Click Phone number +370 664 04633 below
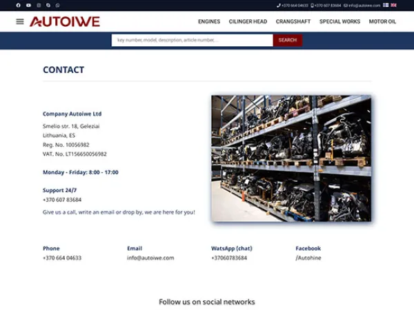Screen dimensions: 414x310 pyautogui.click(x=62, y=258)
